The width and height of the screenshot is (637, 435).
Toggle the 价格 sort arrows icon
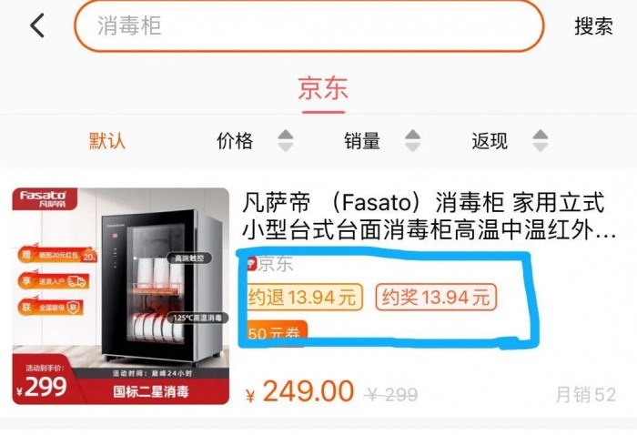click(285, 141)
